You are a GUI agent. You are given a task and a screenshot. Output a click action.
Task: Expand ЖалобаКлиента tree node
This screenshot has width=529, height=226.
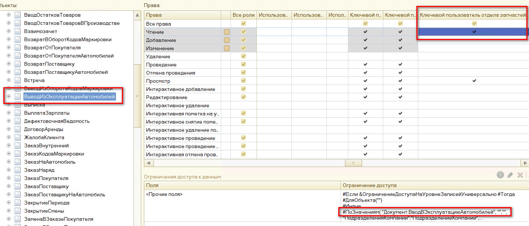point(9,137)
